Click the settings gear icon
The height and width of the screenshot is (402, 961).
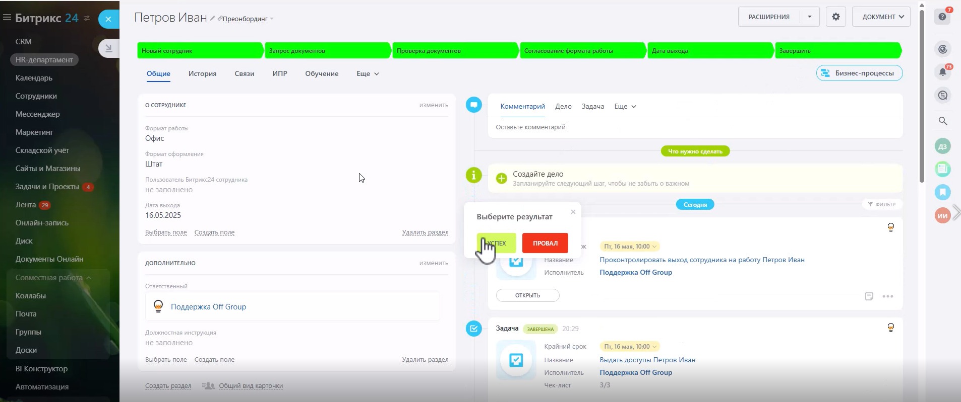(835, 17)
